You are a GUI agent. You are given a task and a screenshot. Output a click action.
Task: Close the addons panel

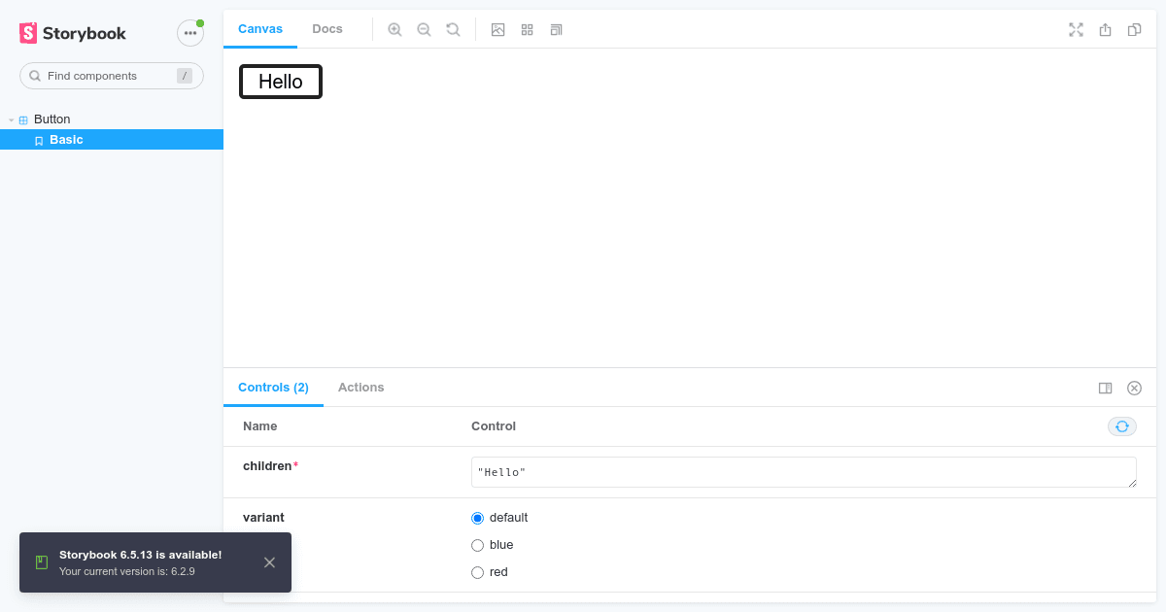tap(1134, 388)
